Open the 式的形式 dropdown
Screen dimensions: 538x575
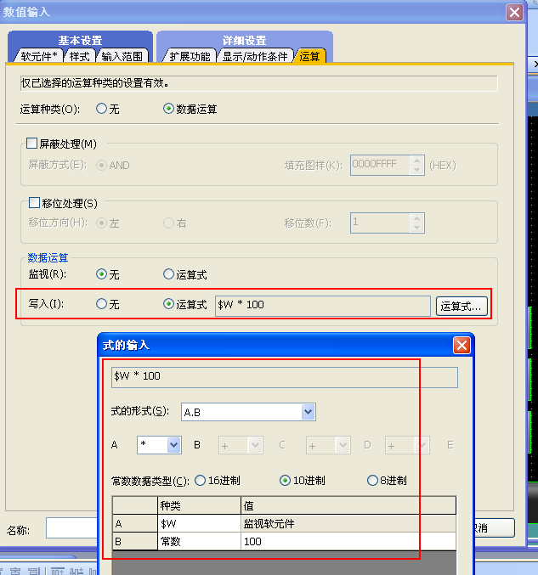(308, 412)
